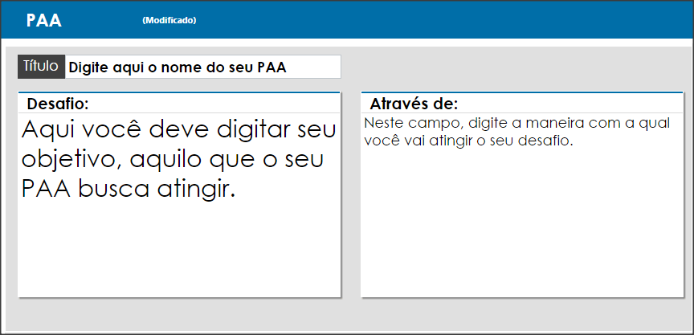The image size is (694, 335).
Task: Click the Título field reading 'Digite aqui o nome'
Action: coord(202,67)
